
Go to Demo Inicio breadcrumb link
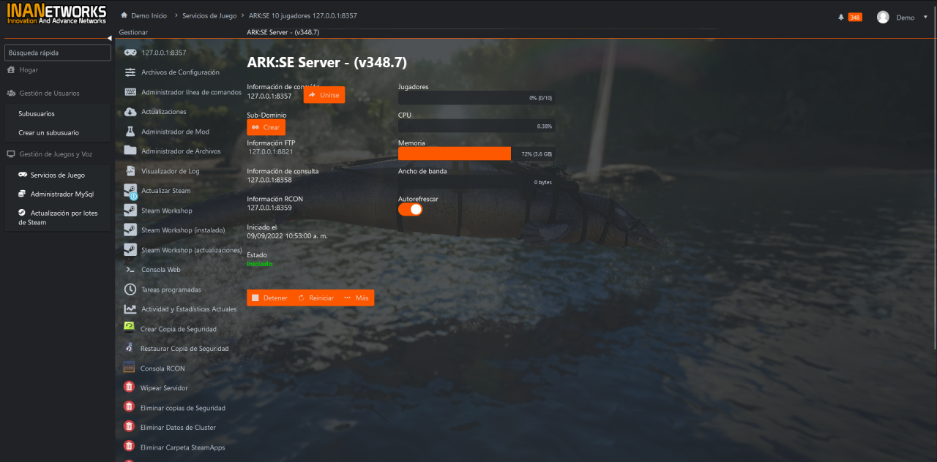(x=148, y=15)
